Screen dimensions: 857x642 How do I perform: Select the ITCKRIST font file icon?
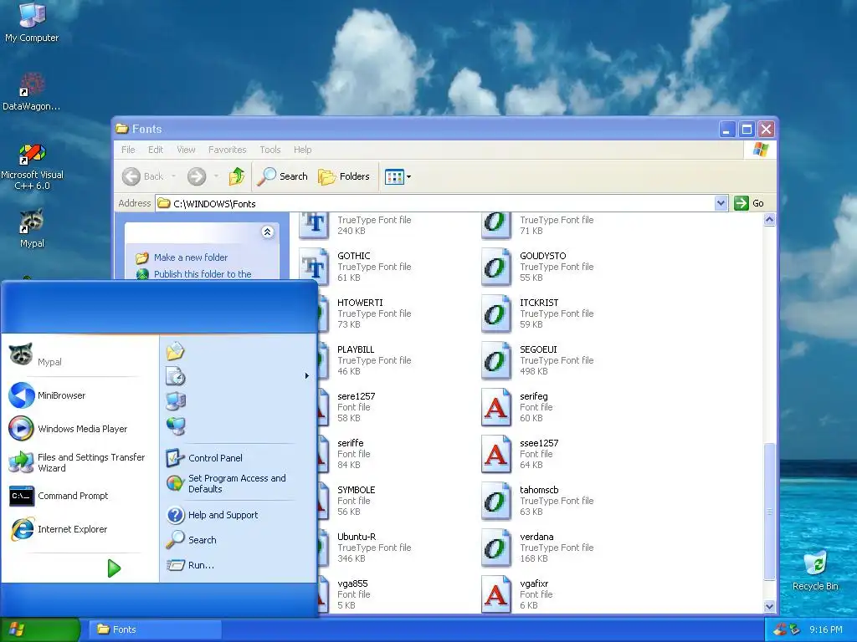pyautogui.click(x=495, y=314)
